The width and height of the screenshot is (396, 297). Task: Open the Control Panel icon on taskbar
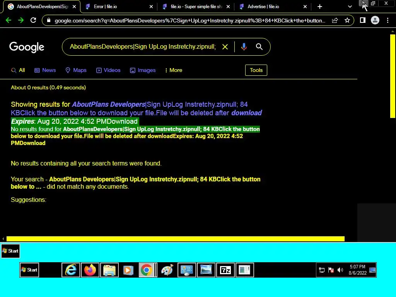187,270
